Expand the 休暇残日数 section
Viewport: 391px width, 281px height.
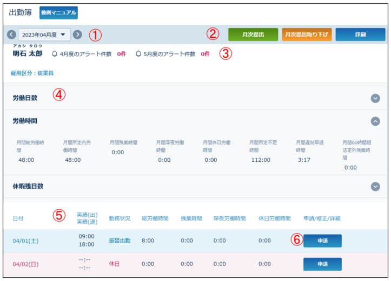(x=375, y=186)
